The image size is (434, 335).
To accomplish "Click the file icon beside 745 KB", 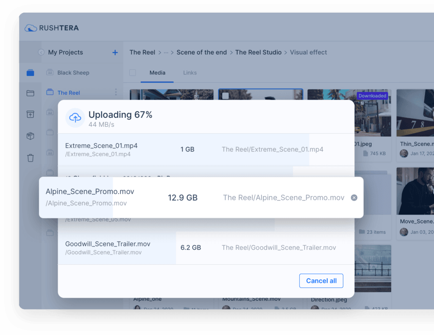I will point(365,154).
